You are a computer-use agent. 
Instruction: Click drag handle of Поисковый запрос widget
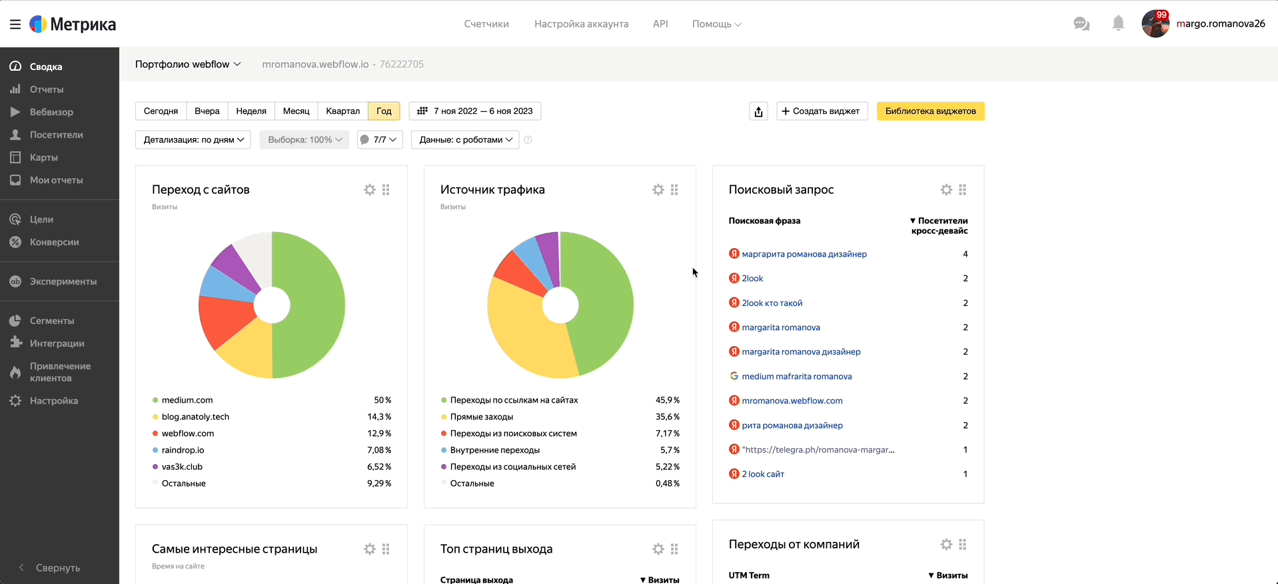(963, 190)
